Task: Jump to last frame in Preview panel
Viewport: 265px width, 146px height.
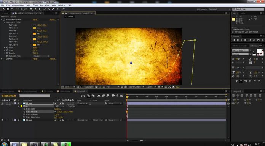Action: point(249,40)
